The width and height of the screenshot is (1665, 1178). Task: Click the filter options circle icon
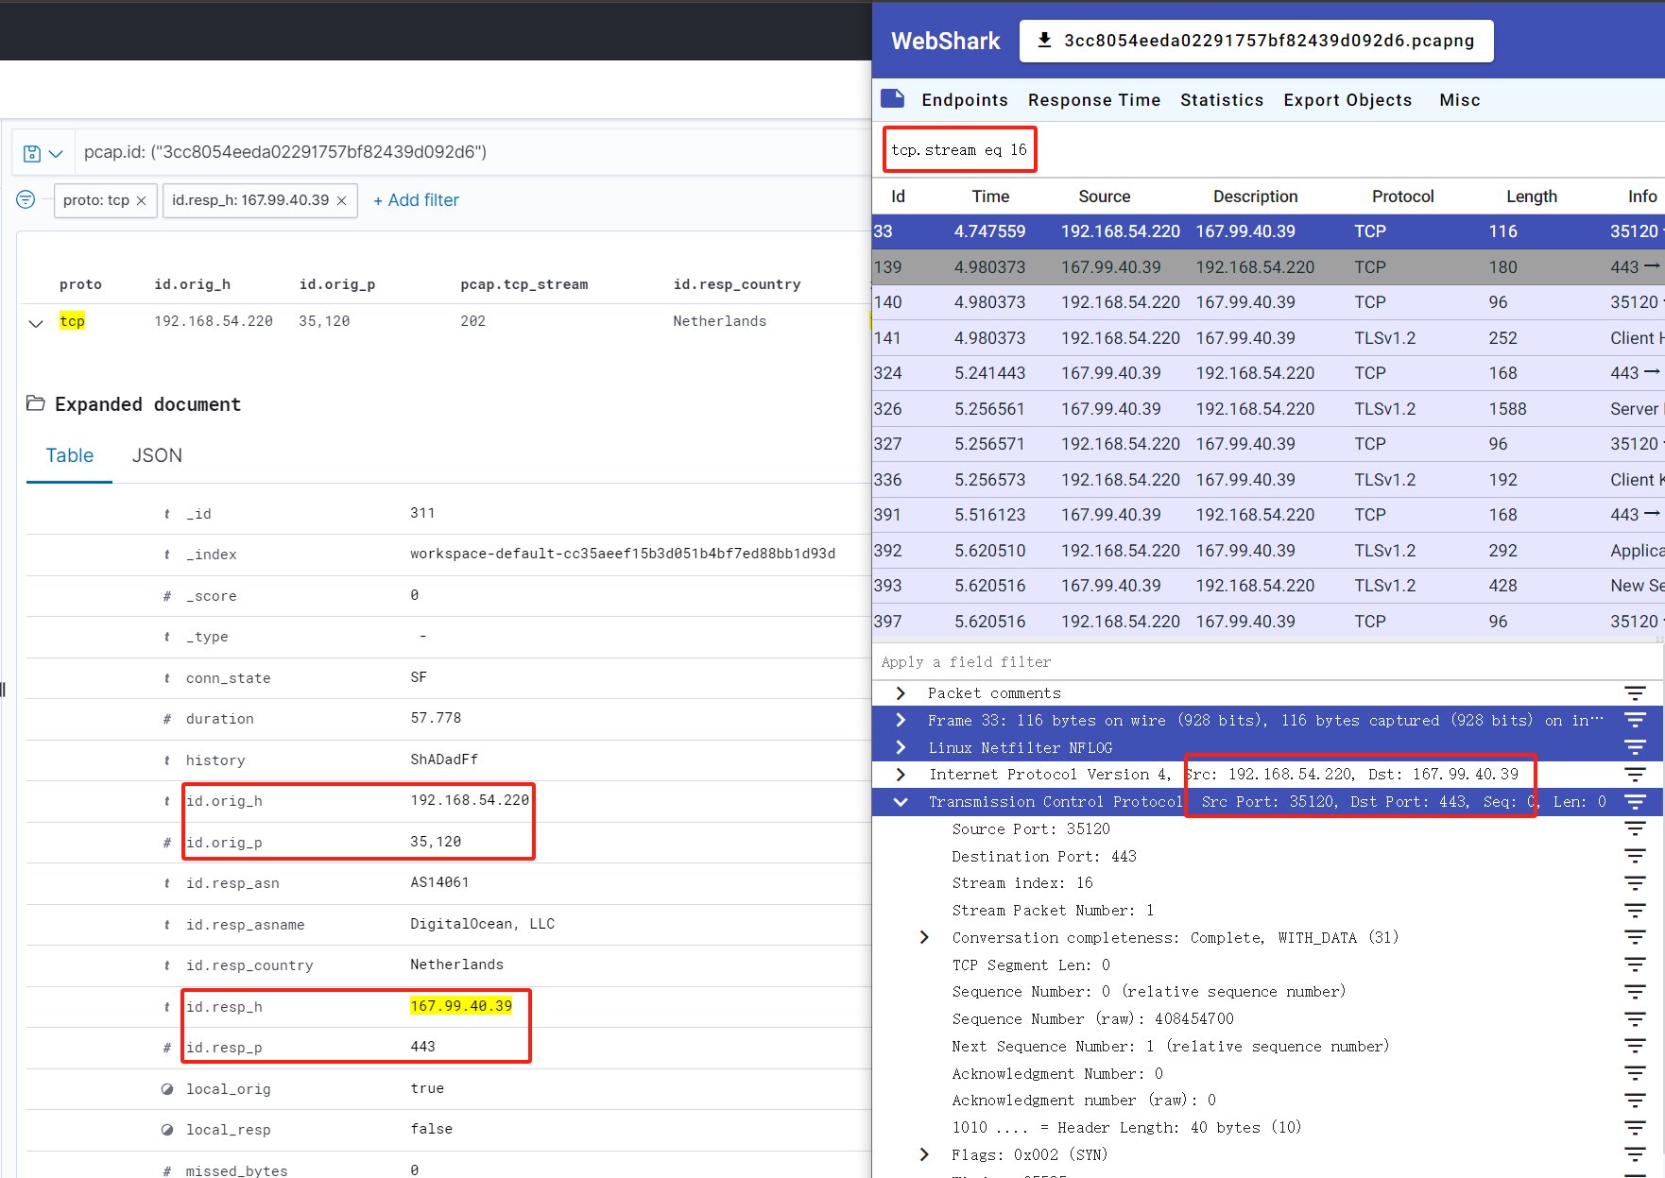26,199
